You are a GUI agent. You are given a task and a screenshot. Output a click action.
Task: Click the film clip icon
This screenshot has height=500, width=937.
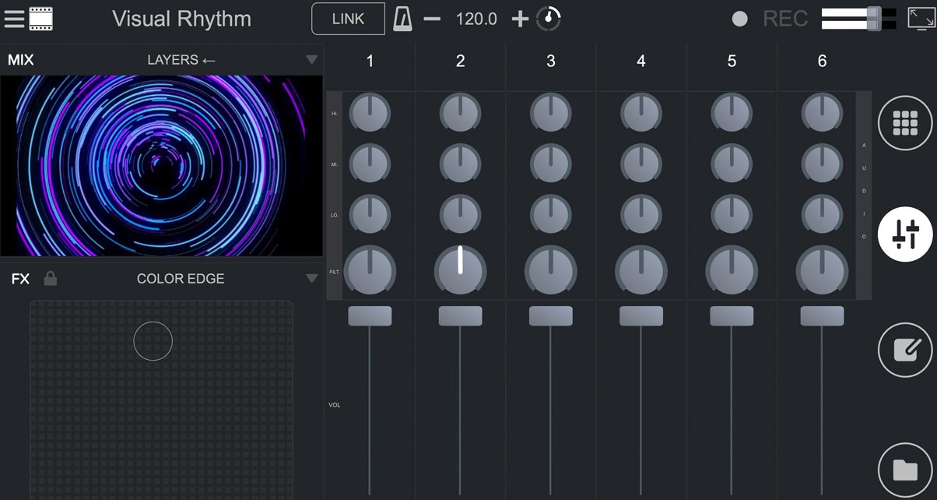coord(40,19)
